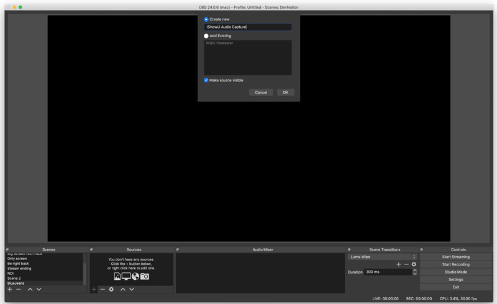Move scene up in Scenes list
This screenshot has height=304, width=497.
30,289
